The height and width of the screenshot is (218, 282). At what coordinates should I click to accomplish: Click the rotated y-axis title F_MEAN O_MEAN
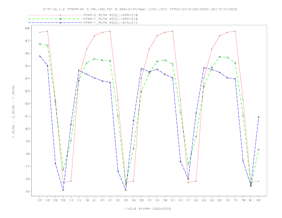tap(14, 112)
